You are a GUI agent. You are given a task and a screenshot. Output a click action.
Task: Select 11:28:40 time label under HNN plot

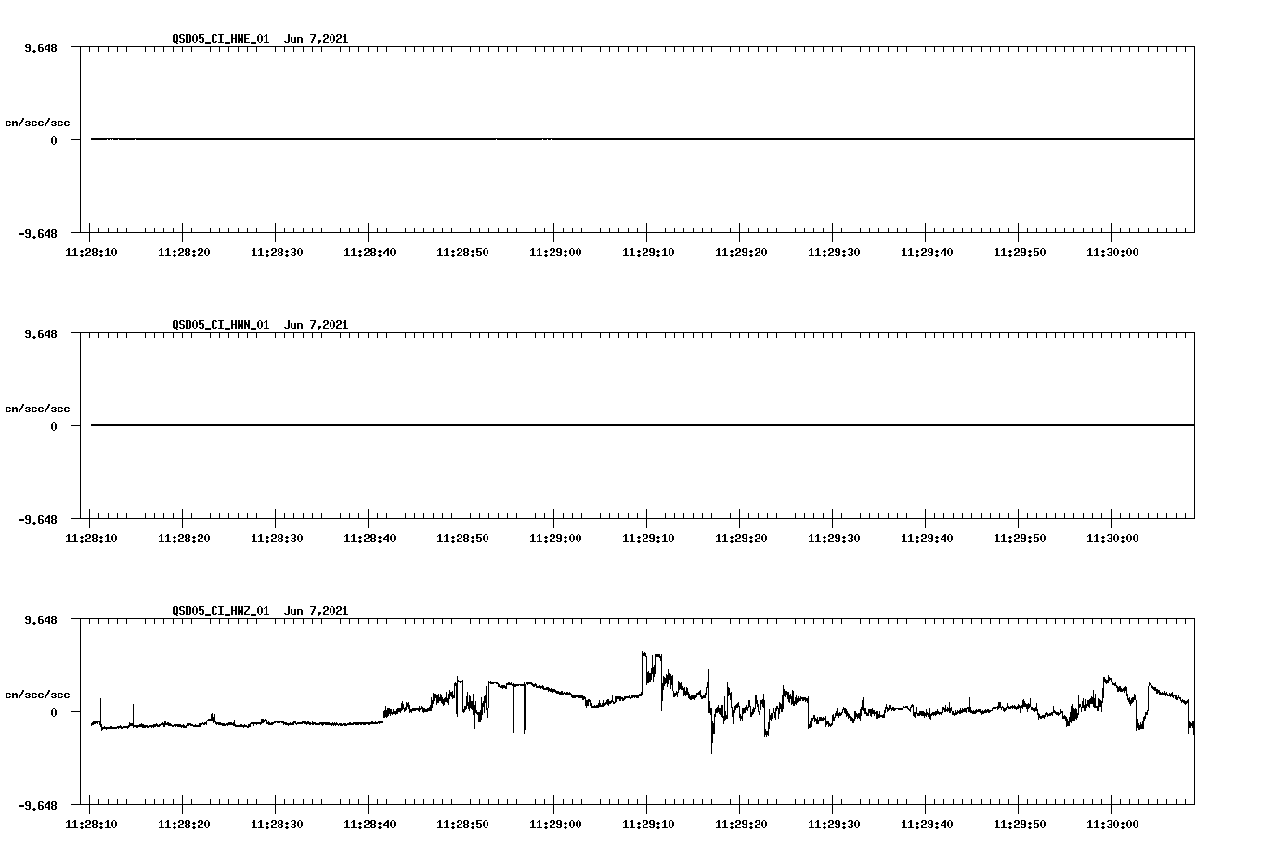[370, 539]
